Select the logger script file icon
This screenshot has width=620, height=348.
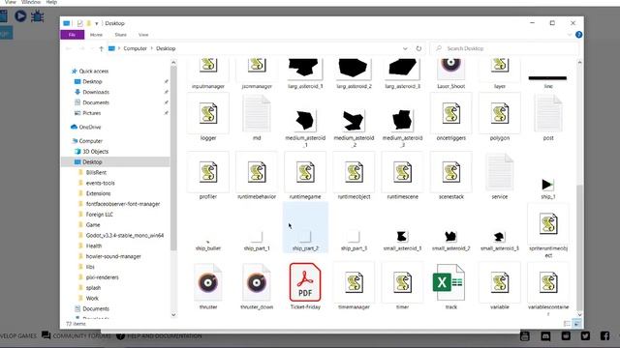(x=208, y=114)
